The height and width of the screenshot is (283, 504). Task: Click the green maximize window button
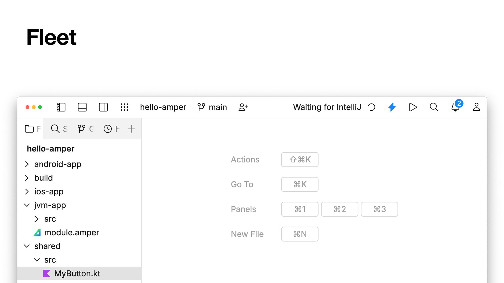[x=40, y=107]
